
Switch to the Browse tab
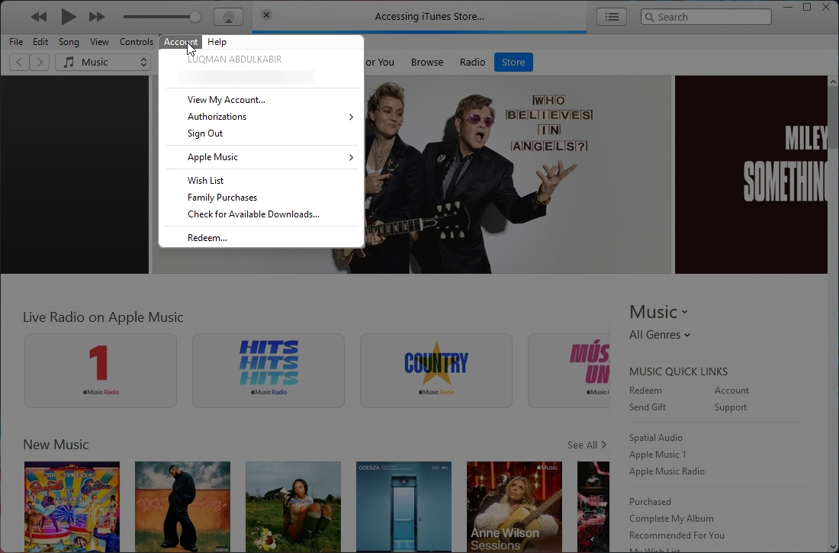[x=426, y=62]
